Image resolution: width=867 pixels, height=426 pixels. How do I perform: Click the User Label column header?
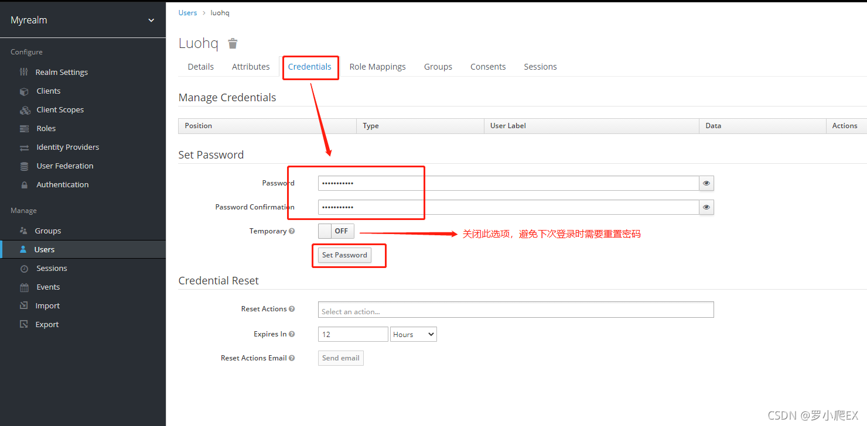pyautogui.click(x=592, y=126)
